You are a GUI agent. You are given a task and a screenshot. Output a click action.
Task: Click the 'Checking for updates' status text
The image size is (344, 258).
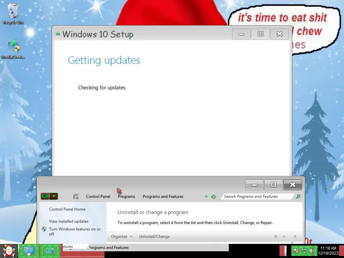tap(102, 88)
